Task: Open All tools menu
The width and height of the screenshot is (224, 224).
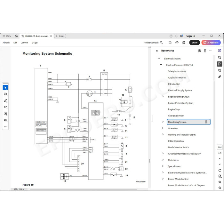Action: pyautogui.click(x=6, y=43)
